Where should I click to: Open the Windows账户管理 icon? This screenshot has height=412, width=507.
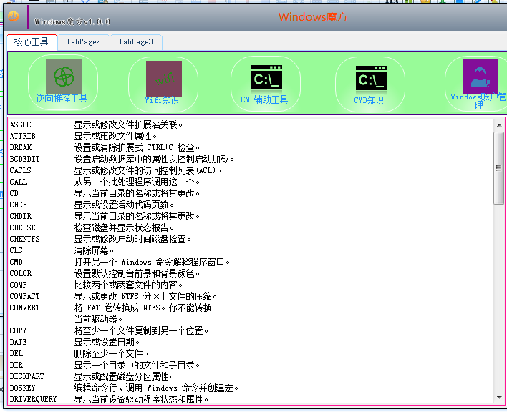click(x=478, y=84)
